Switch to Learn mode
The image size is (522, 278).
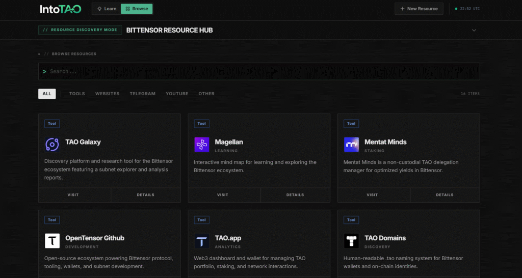click(107, 9)
